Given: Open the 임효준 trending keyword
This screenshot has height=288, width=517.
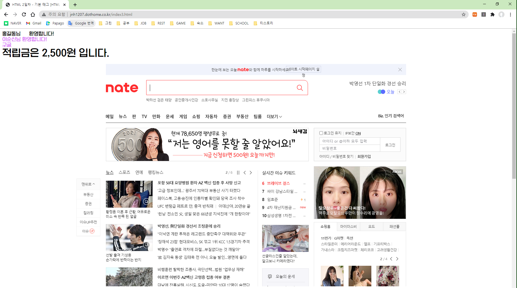Looking at the screenshot, I should (272, 199).
